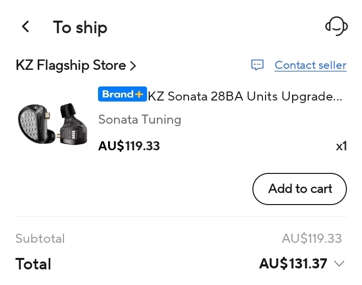
Task: Click the back arrow icon
Action: pos(26,27)
